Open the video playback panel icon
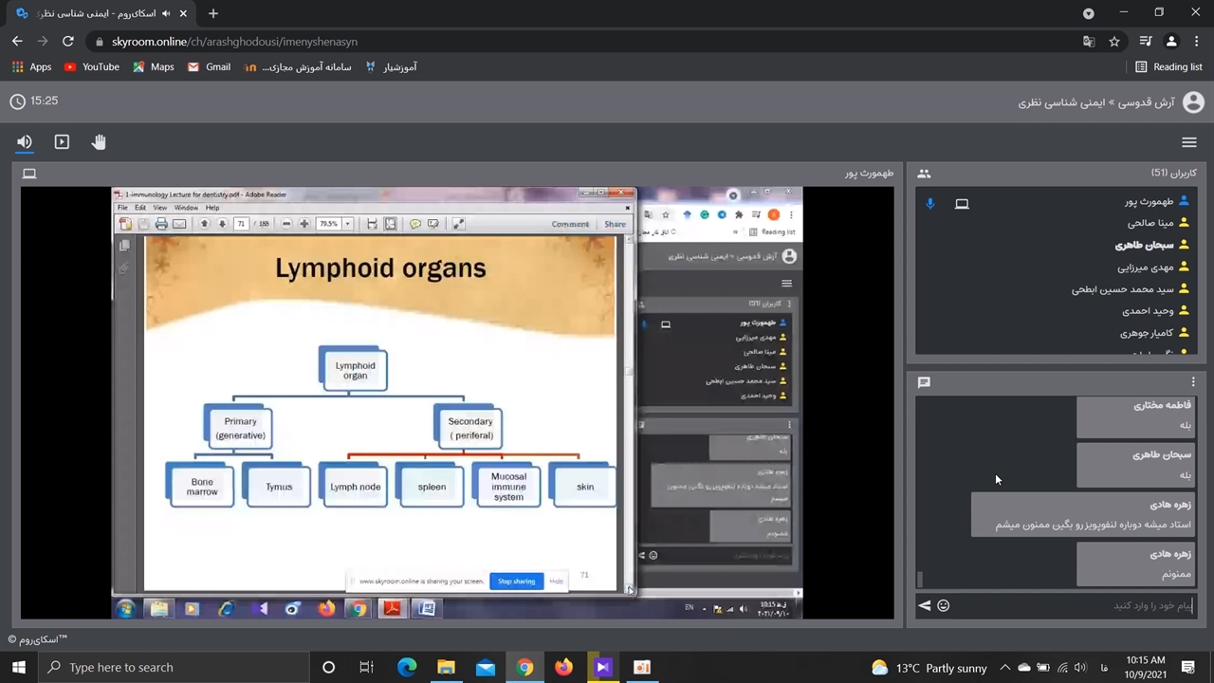Image resolution: width=1214 pixels, height=683 pixels. [62, 142]
